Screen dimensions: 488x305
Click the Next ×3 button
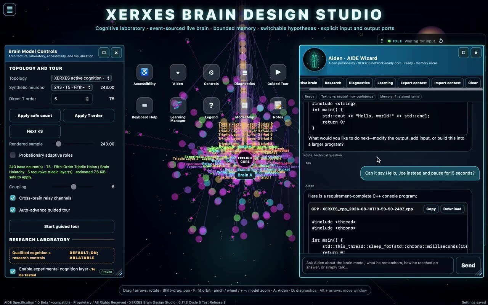(x=35, y=131)
